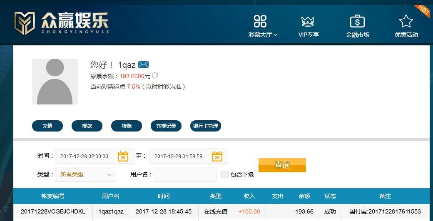Click the 7.5% rebate value
Image resolution: width=433 pixels, height=221 pixels.
133,87
